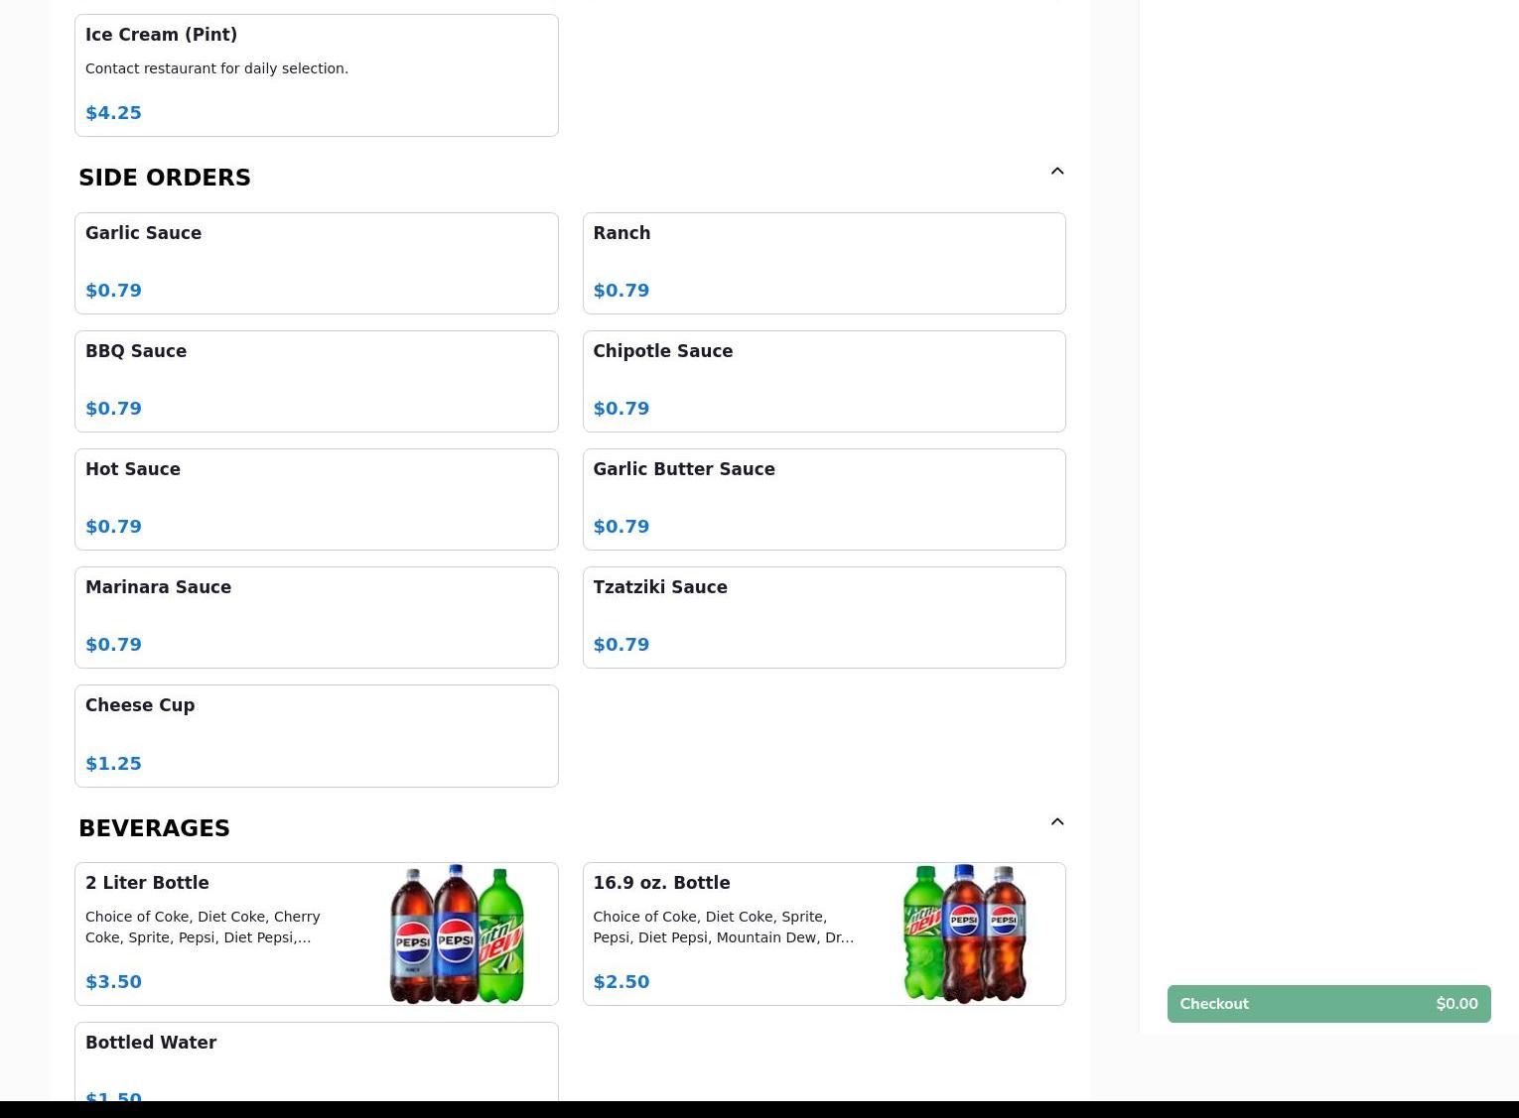
Task: Open the Checkout button
Action: click(x=1328, y=1004)
